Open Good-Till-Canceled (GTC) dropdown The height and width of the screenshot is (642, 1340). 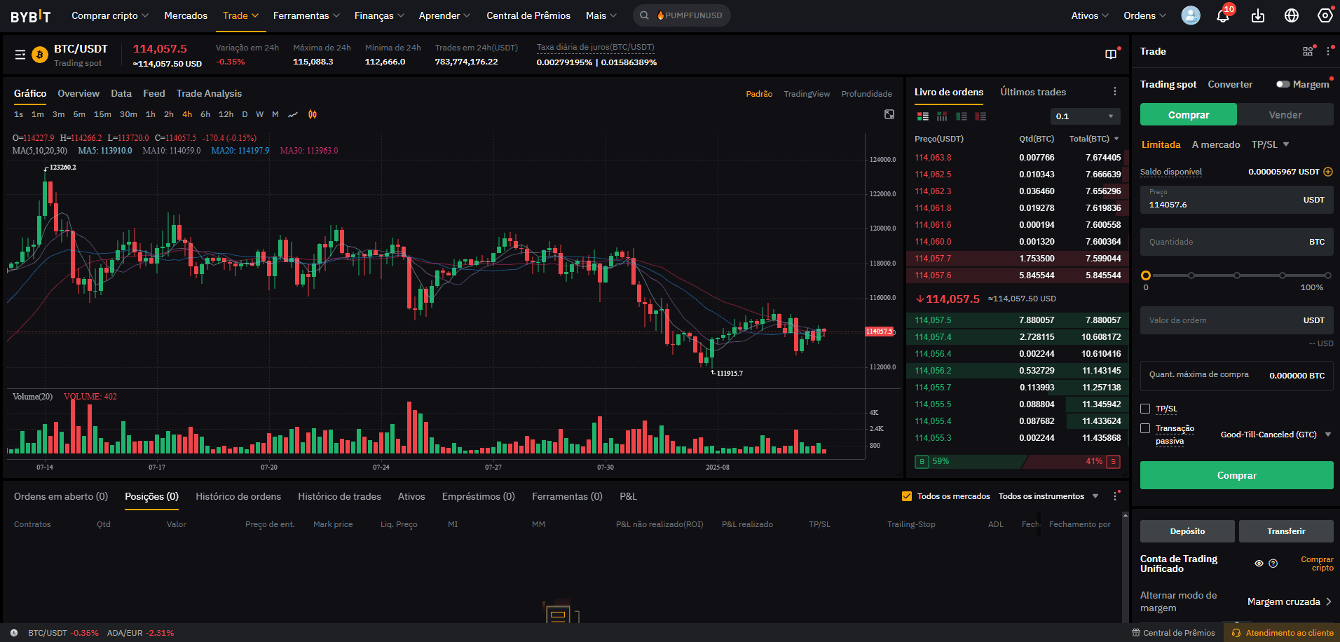[x=1276, y=435]
